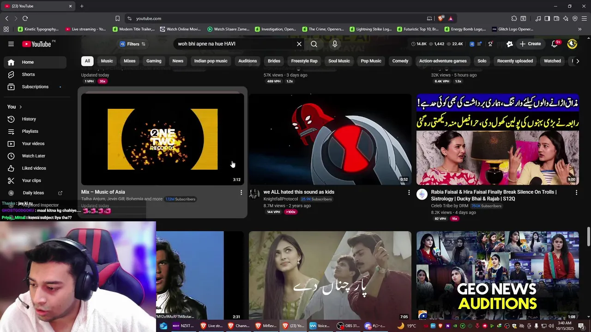Click the YouTube logo

(x=38, y=44)
